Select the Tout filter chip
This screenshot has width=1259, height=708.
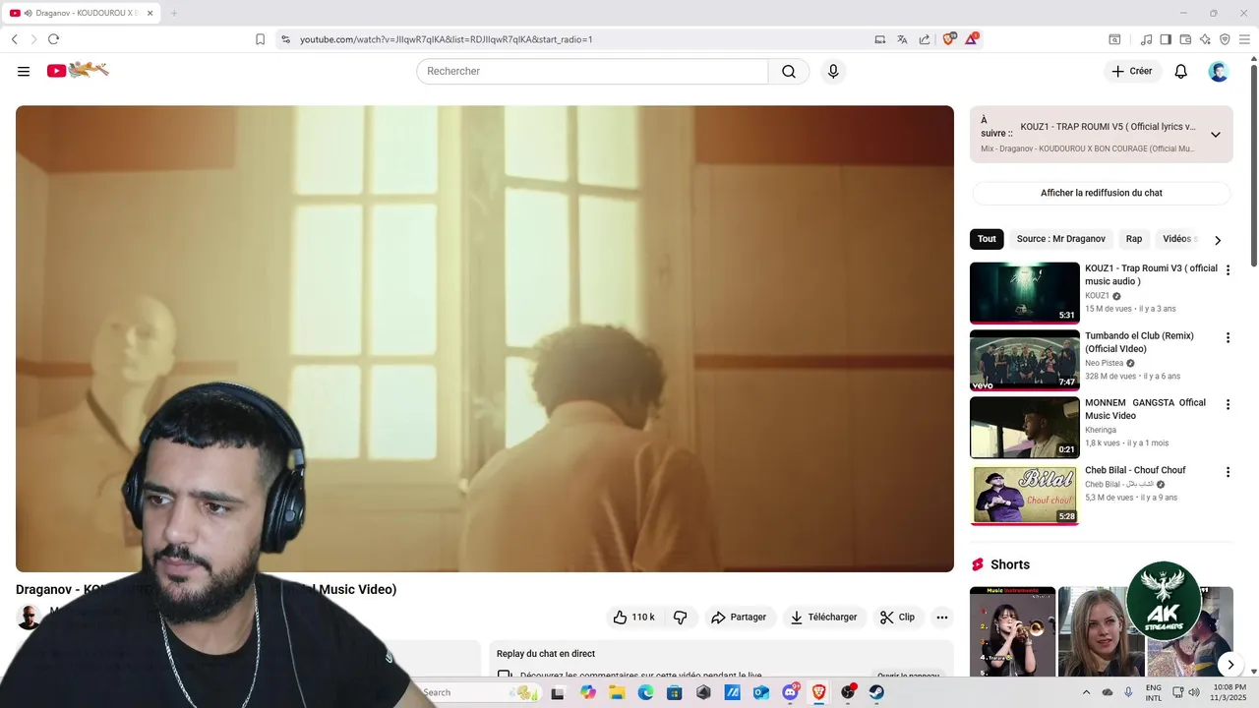(987, 239)
